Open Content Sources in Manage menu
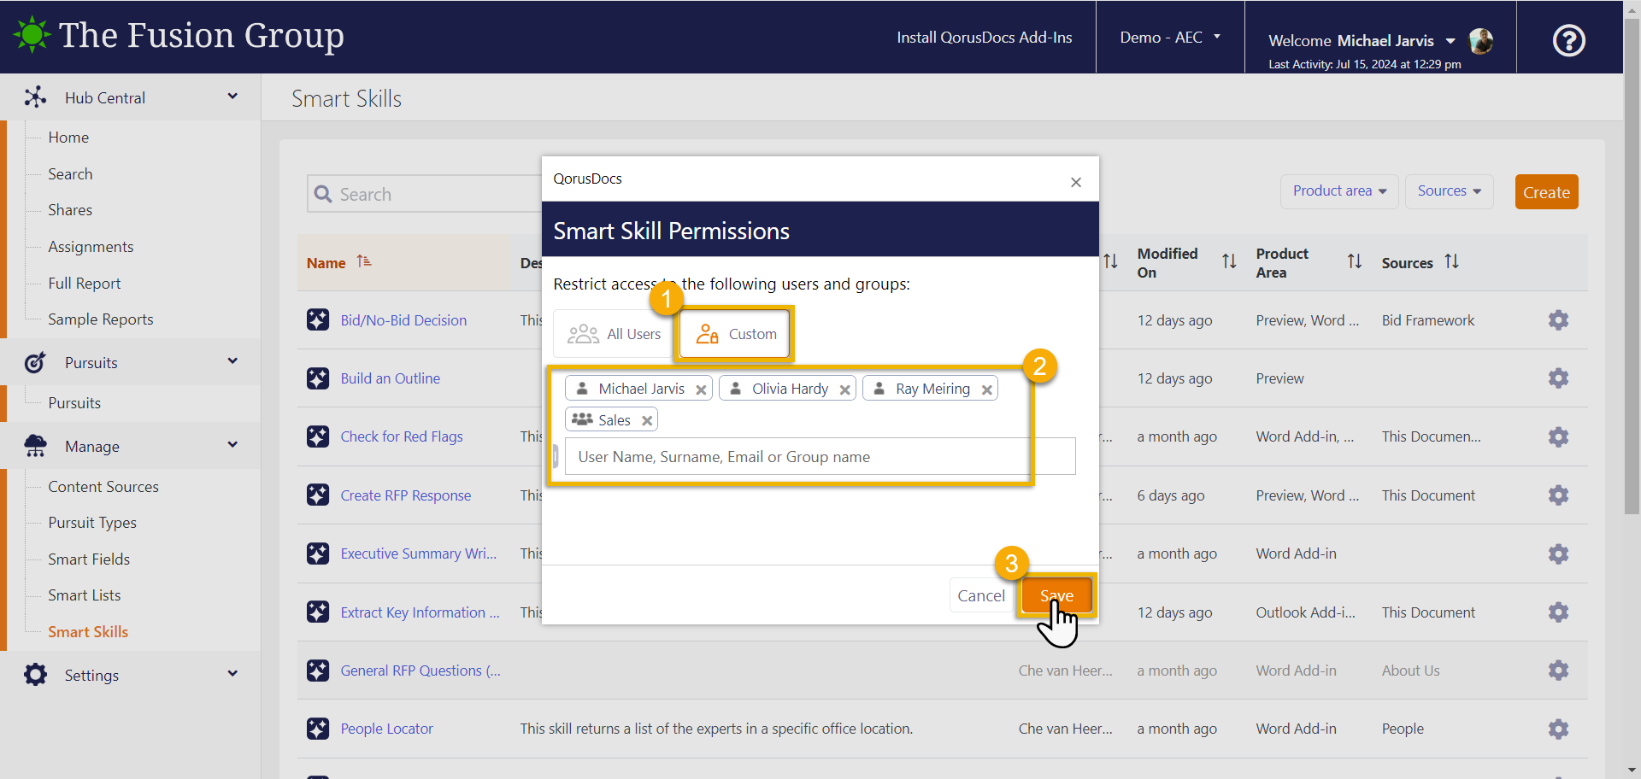Screen dimensions: 1641x779 click(x=103, y=487)
